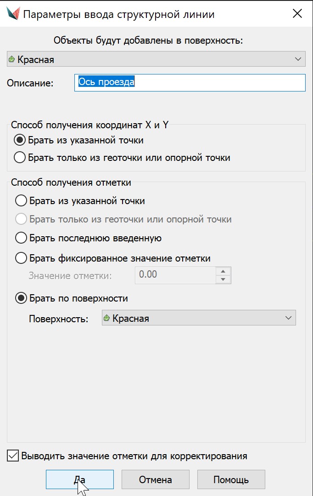
Task: Click the Описание field with Ось проезда
Action: click(190, 83)
